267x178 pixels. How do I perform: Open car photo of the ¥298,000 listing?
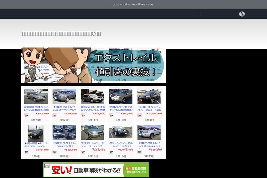pyautogui.click(x=64, y=96)
